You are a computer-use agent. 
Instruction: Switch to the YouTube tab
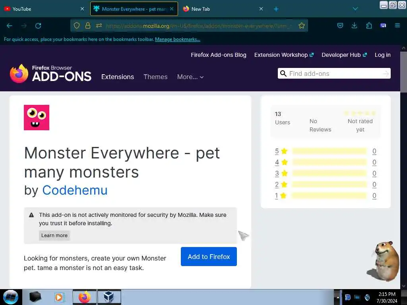pyautogui.click(x=44, y=9)
